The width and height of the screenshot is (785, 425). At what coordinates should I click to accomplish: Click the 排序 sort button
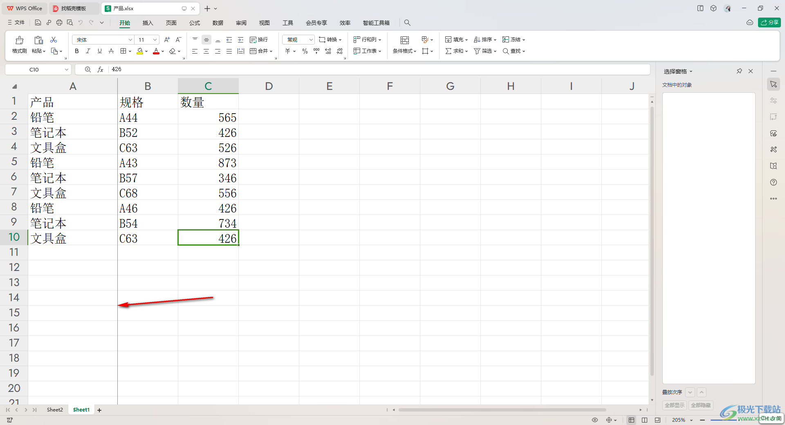(485, 40)
